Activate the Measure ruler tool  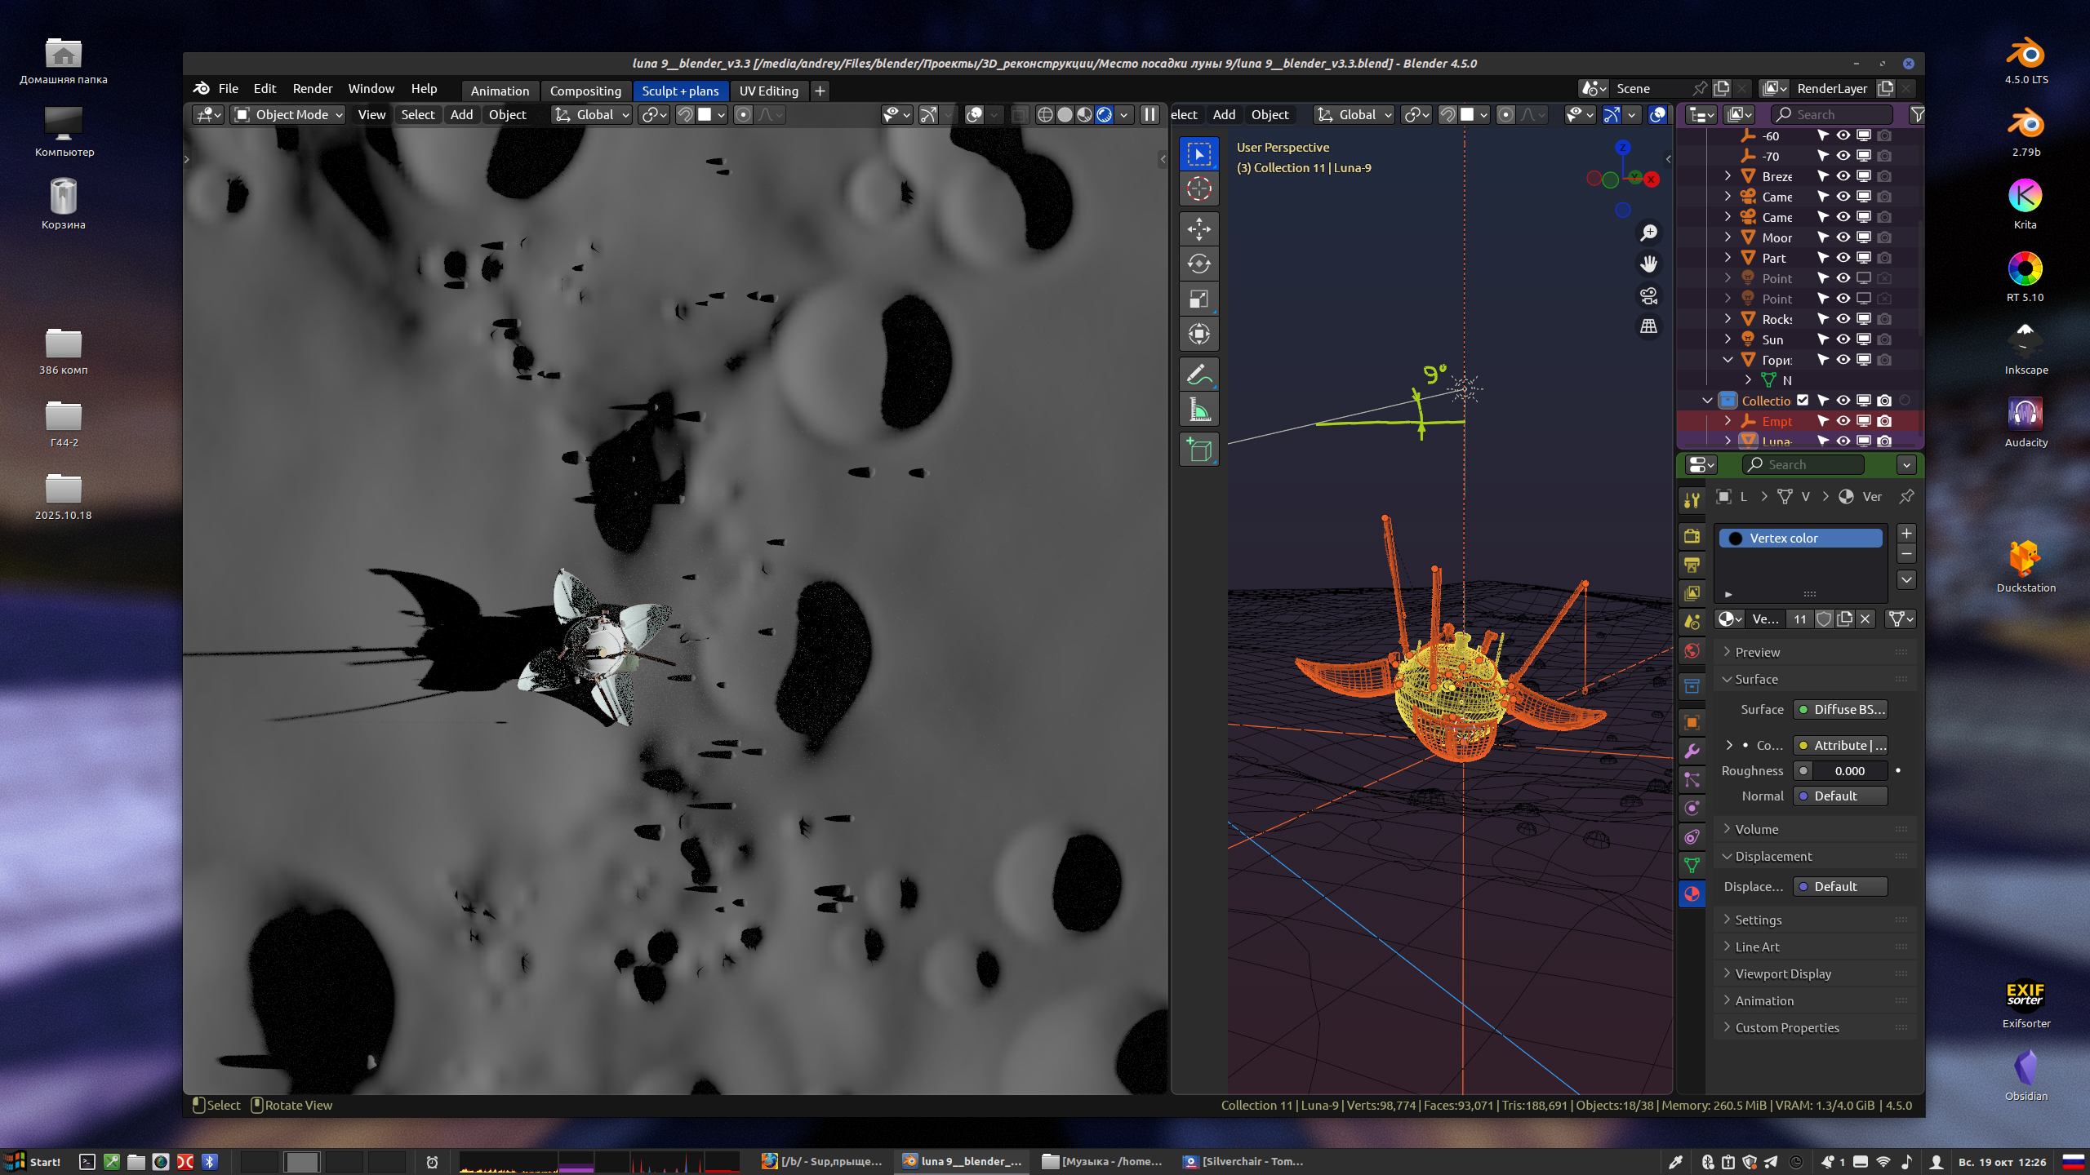click(1198, 410)
